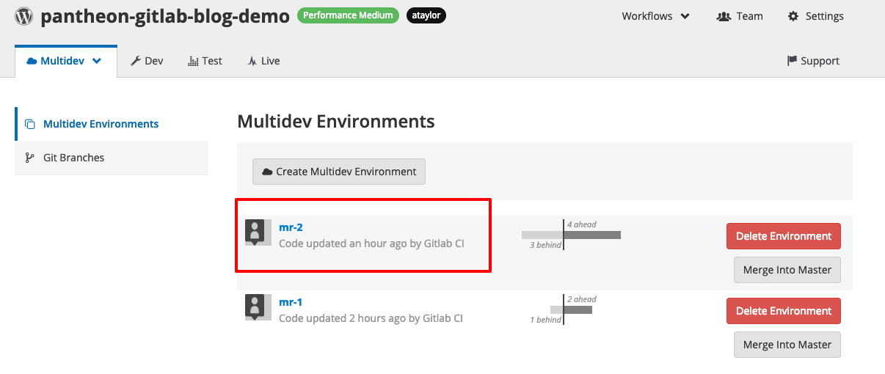The height and width of the screenshot is (374, 885).
Task: Open the mr-2 environment link
Action: click(x=291, y=227)
